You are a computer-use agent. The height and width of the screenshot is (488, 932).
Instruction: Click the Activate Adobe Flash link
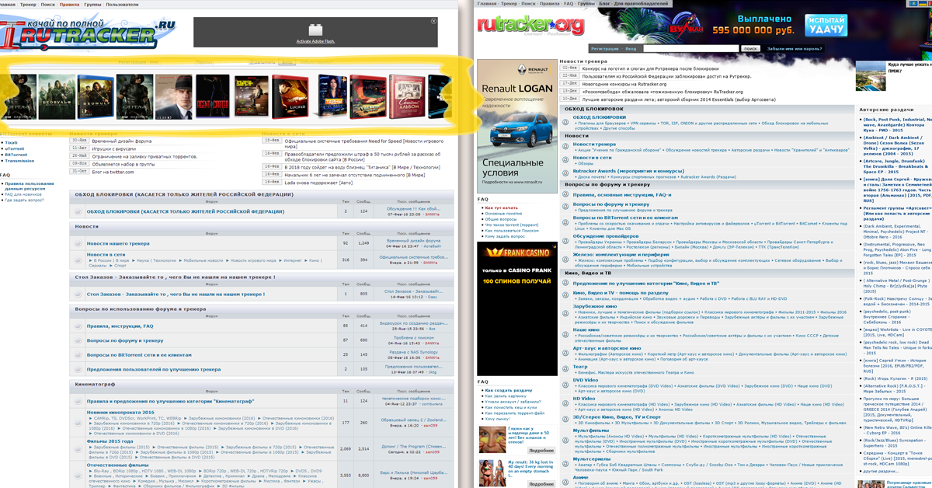315,40
